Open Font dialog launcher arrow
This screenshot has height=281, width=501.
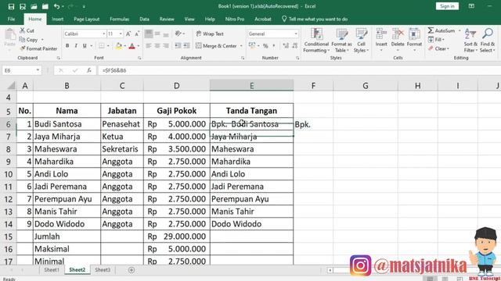[139, 58]
